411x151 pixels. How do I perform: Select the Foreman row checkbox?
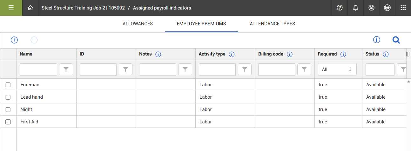click(8, 85)
